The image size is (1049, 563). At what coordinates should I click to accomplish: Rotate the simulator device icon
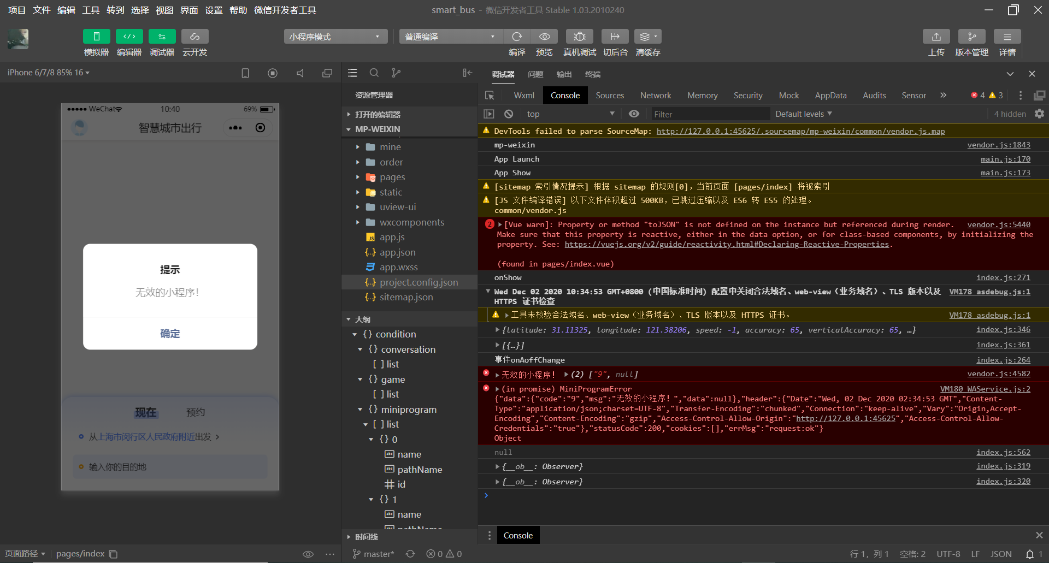tap(245, 73)
